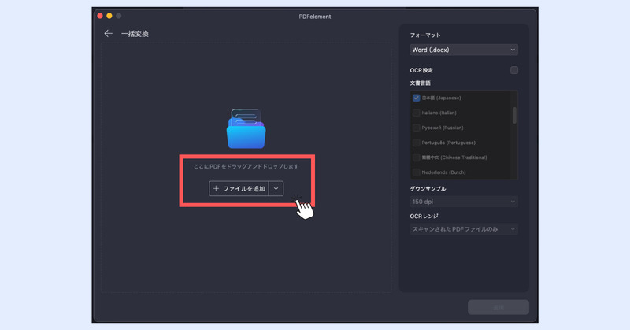This screenshot has width=630, height=330.
Task: Click the 文書言語 label
Action: [421, 83]
